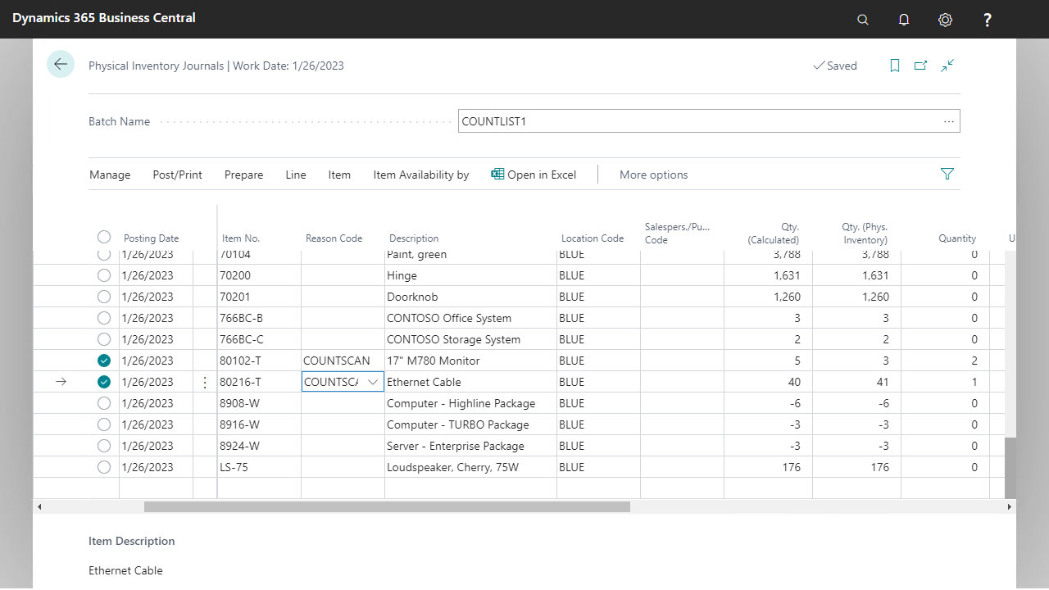1049x590 pixels.
Task: Click calculated quantity 1,631 for Hinge
Action: coord(787,275)
